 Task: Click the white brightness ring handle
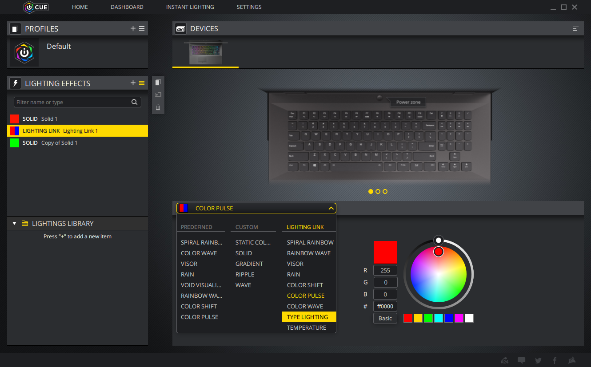coord(439,240)
